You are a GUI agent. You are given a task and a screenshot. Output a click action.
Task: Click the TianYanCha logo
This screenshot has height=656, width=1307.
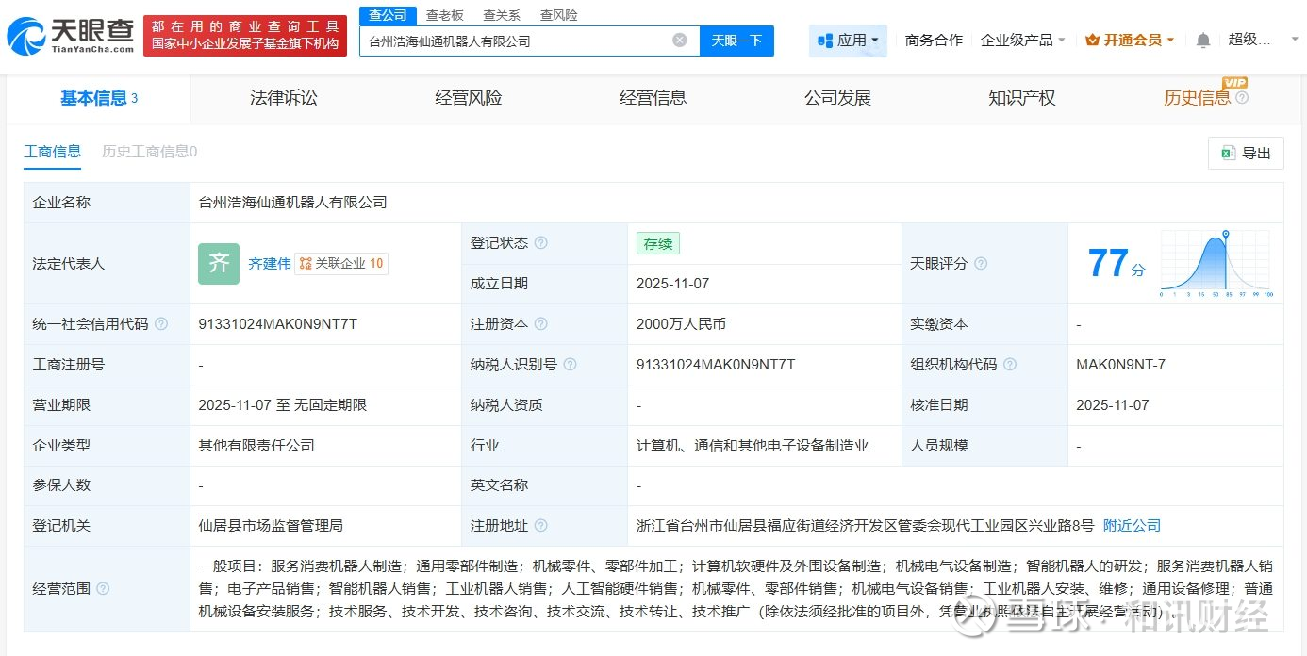coord(71,36)
